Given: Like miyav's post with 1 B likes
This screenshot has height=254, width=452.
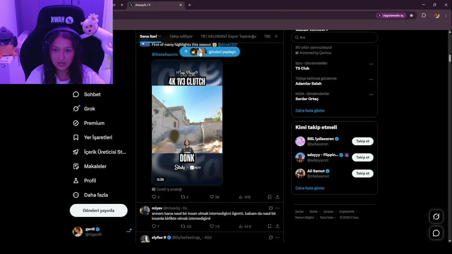Looking at the screenshot, I should point(215,226).
